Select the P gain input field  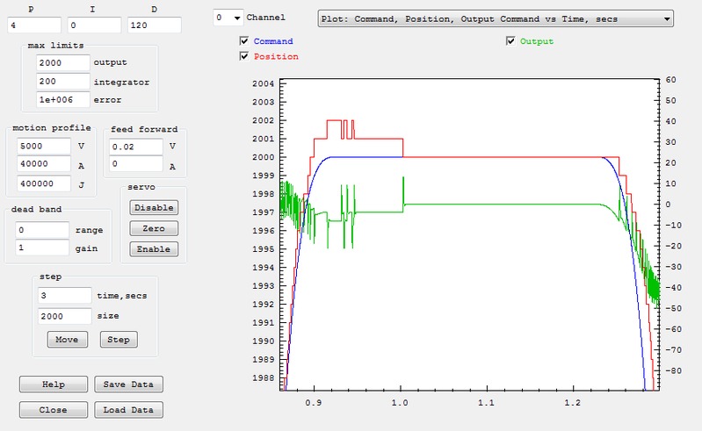pos(32,25)
